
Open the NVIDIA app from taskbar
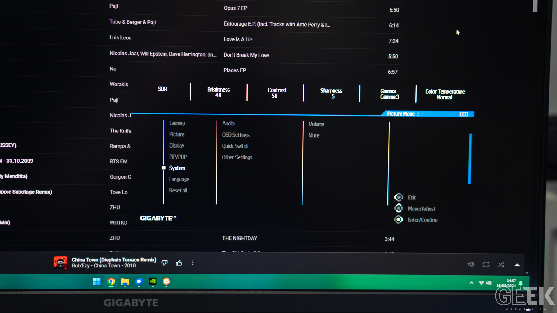tap(153, 281)
